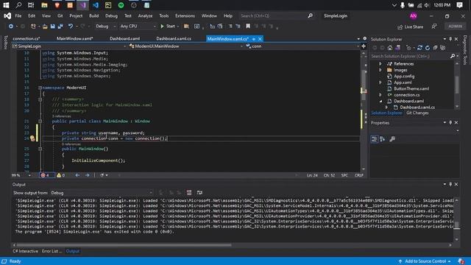Click the Save All toolbar icon
Image resolution: width=471 pixels, height=265 pixels.
coord(60,26)
